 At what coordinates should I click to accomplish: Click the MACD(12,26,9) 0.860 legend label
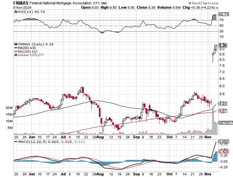36,142
